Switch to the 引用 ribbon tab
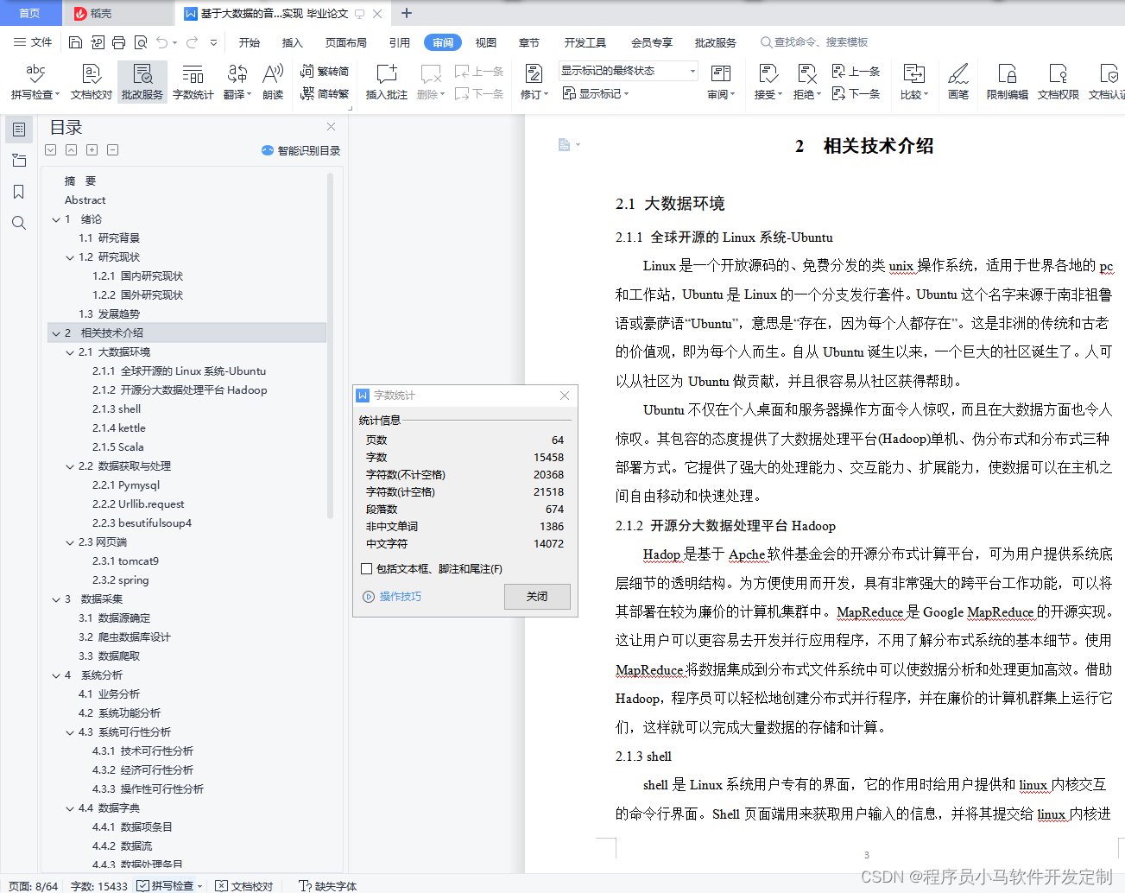Screen dimensions: 1125x893 (x=400, y=42)
